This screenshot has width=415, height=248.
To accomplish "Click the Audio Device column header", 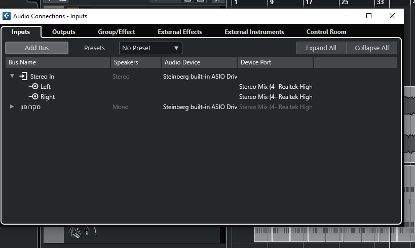I will click(199, 62).
